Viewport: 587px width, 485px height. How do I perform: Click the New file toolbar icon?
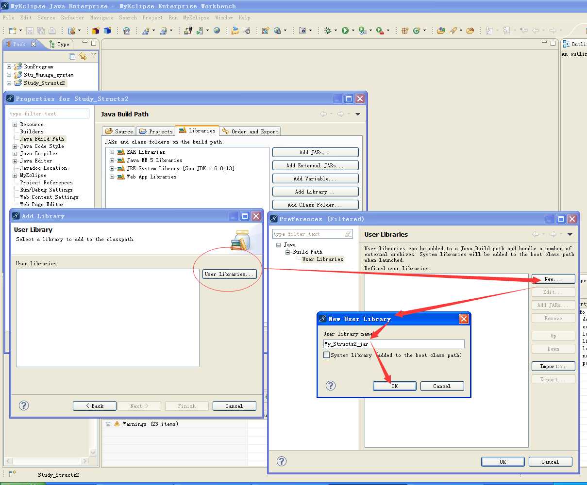point(13,31)
